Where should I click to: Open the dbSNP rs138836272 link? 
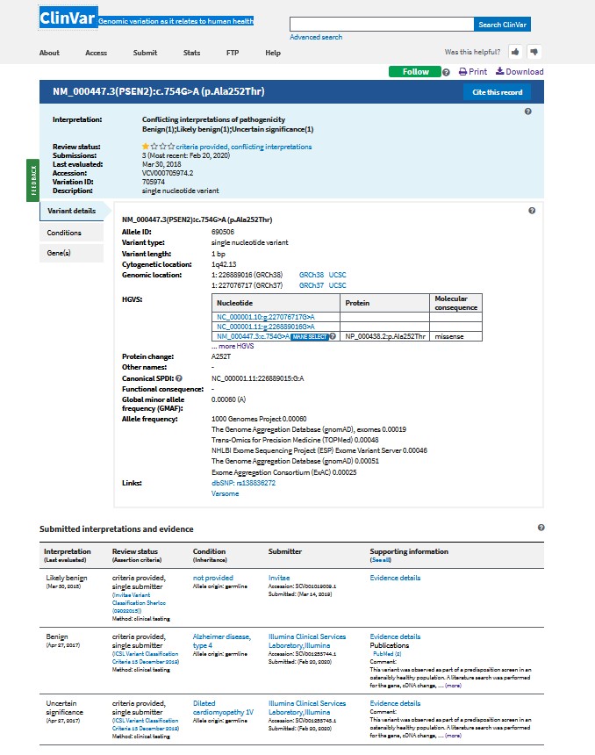pyautogui.click(x=244, y=483)
